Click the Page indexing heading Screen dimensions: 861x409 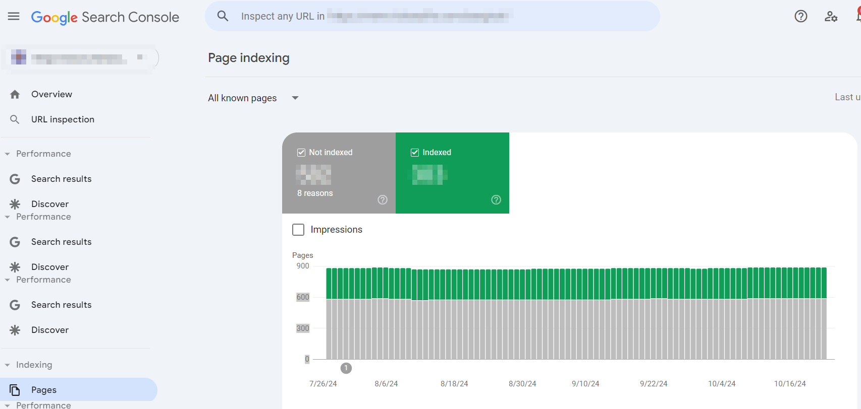click(x=249, y=58)
